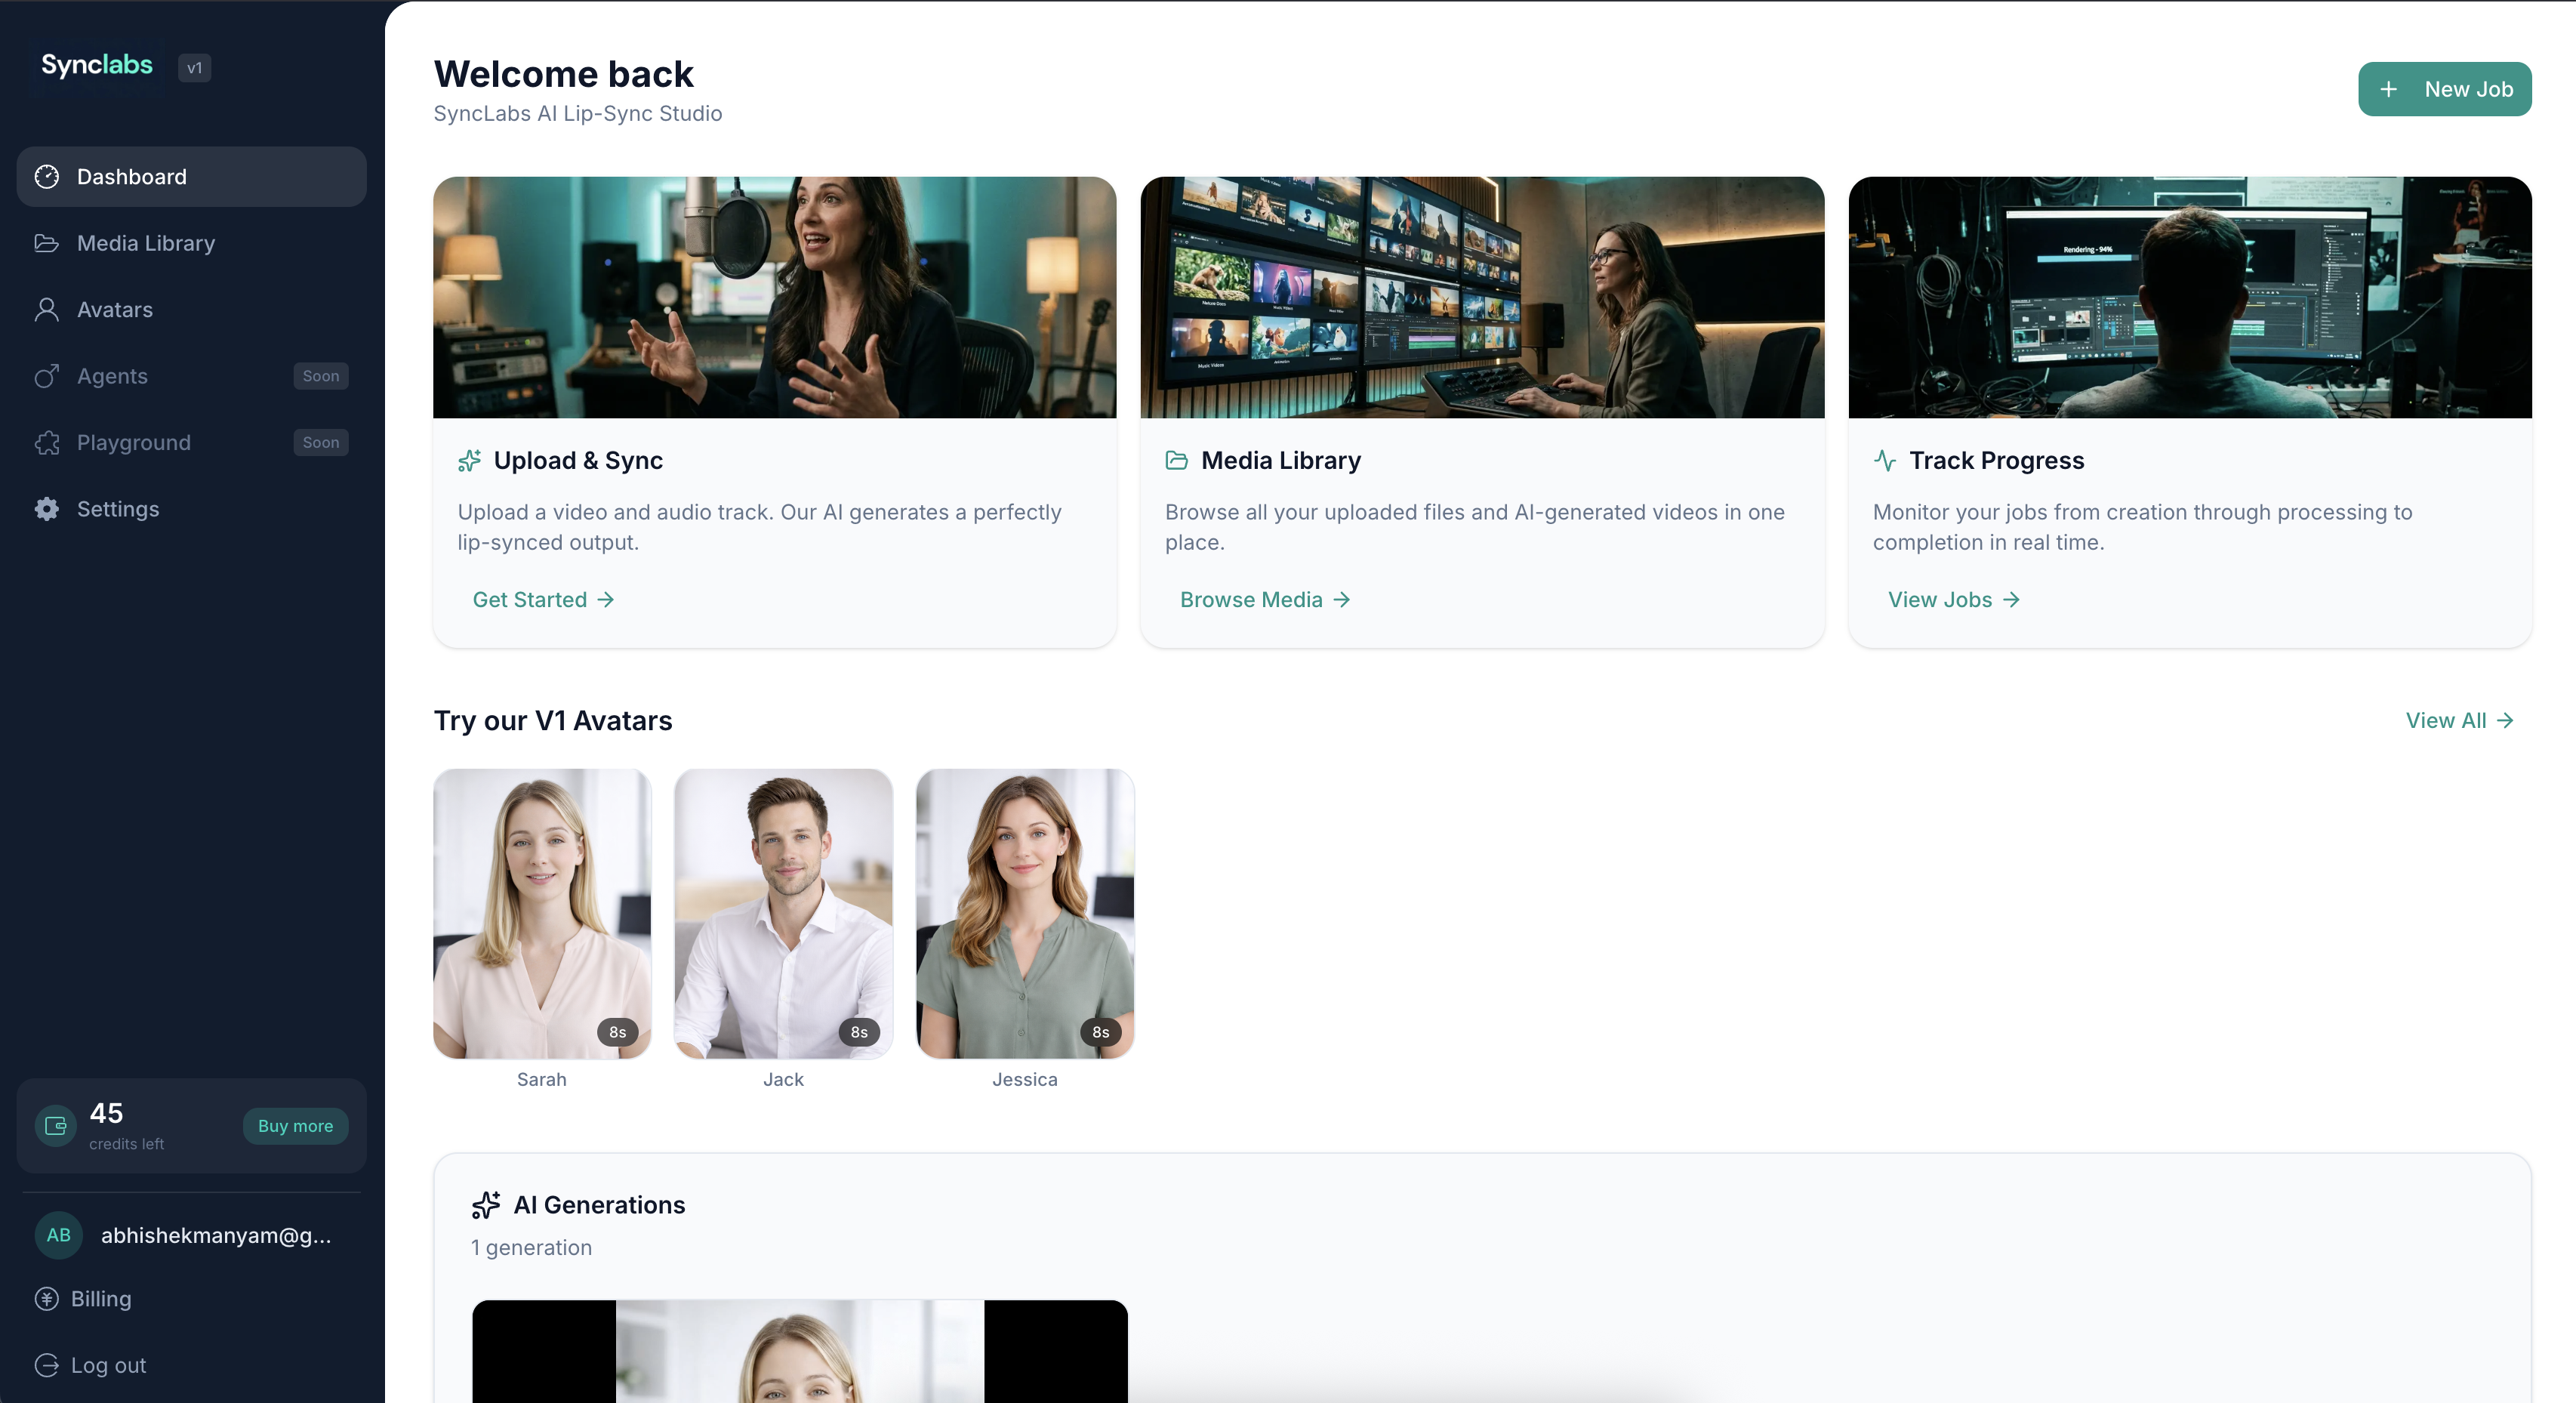
Task: Click the Billing icon in the sidebar
Action: coord(47,1299)
